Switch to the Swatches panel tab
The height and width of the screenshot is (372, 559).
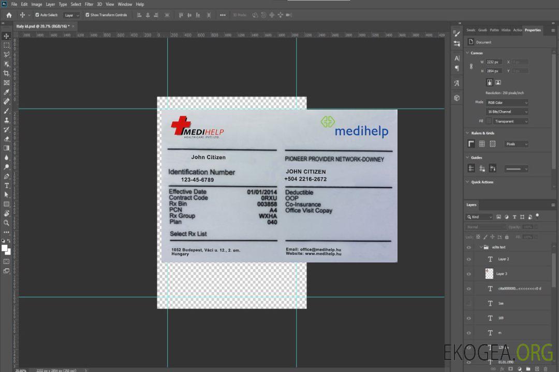click(x=471, y=30)
